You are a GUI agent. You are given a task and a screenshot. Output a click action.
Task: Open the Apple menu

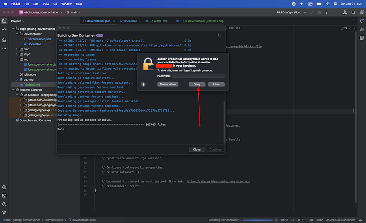[6, 4]
